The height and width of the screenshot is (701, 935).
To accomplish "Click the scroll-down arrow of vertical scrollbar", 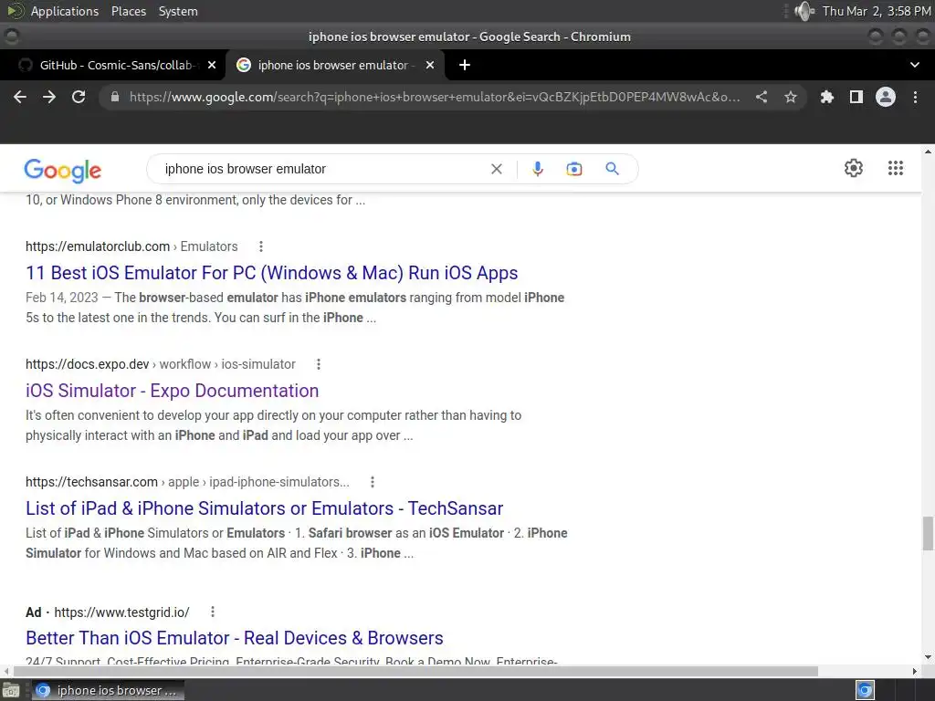I will [928, 657].
